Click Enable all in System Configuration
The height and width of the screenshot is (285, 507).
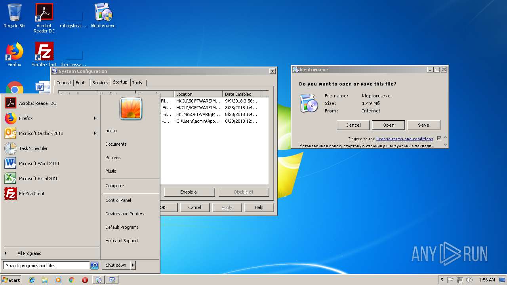[189, 192]
